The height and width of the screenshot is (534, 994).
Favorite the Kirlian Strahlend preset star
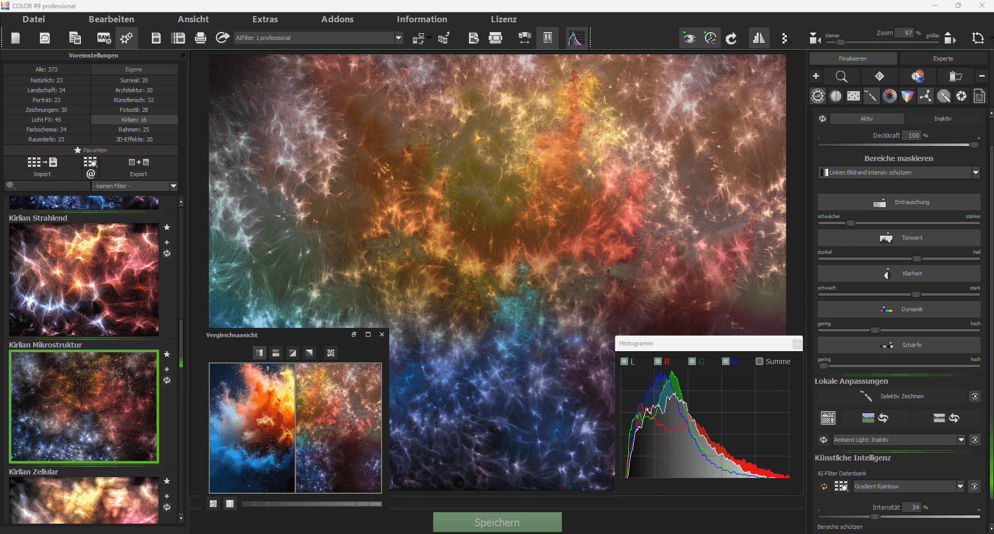[167, 227]
